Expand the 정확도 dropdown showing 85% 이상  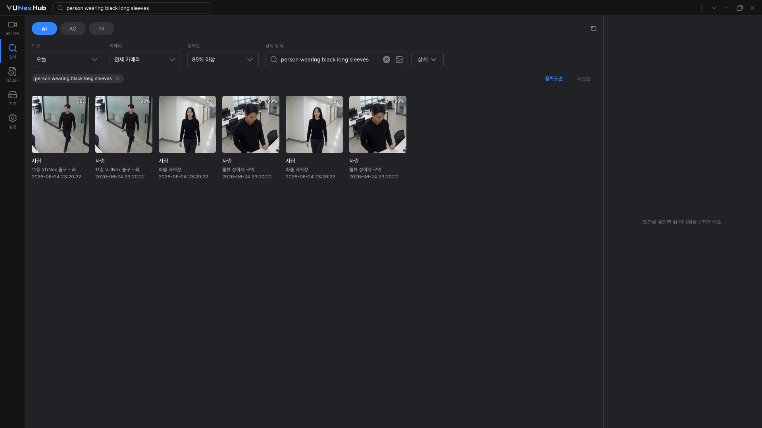point(223,59)
